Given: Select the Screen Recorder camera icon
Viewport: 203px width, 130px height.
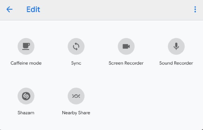Looking at the screenshot, I should 126,46.
